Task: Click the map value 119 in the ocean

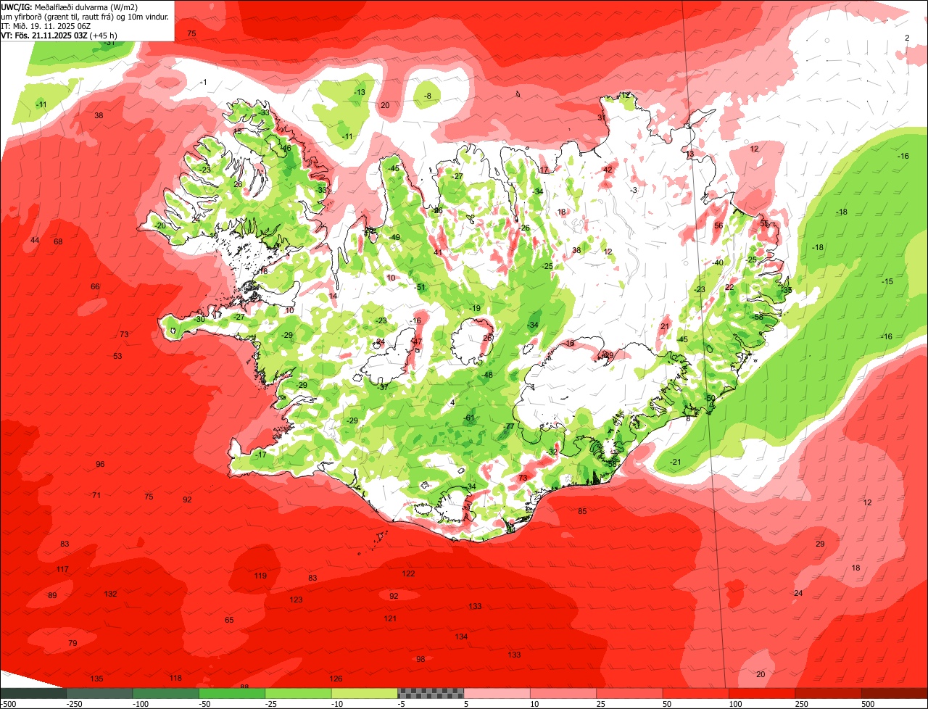Action: [x=260, y=576]
